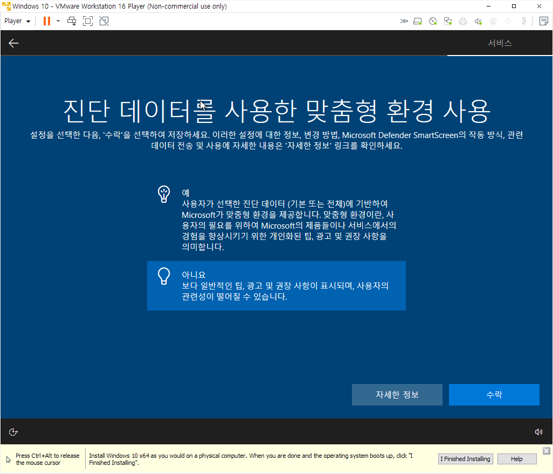Click the 수락 button

(494, 395)
